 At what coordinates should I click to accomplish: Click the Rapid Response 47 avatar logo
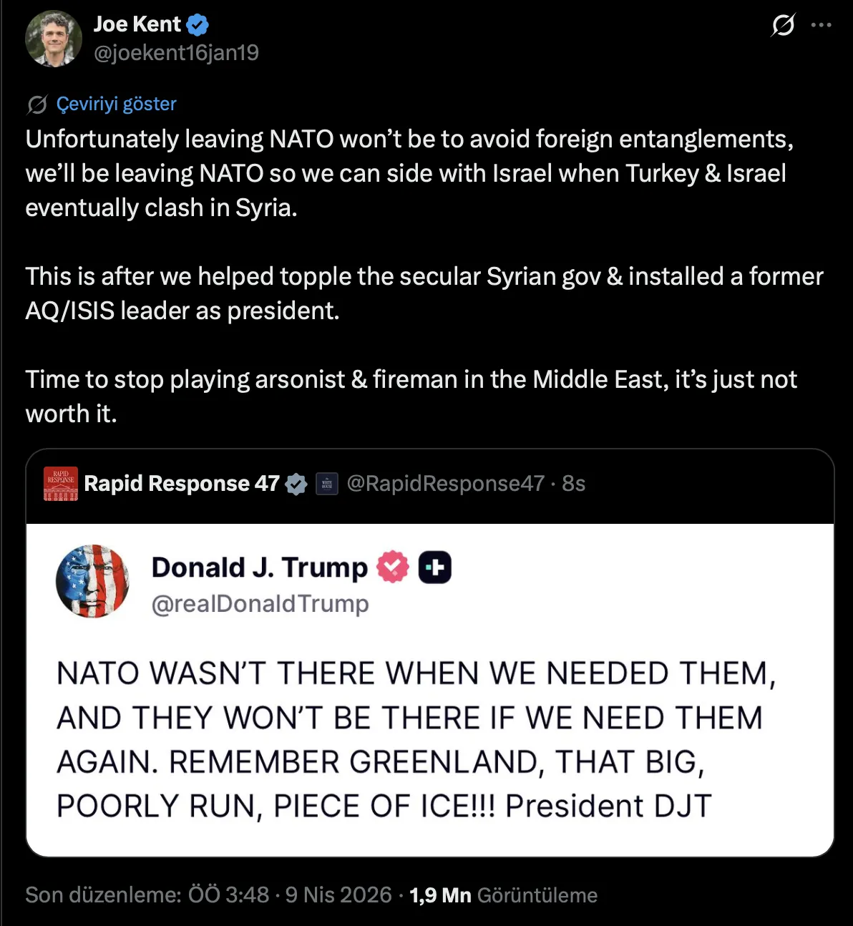pyautogui.click(x=61, y=484)
